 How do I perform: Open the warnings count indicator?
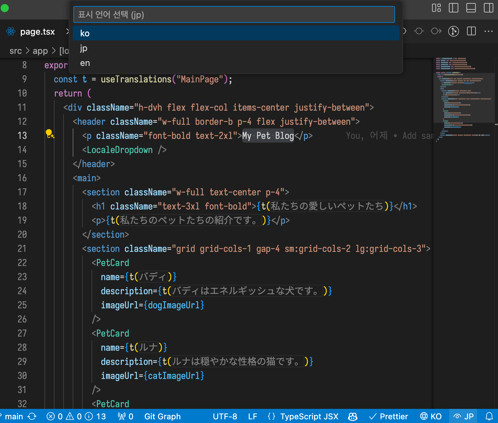click(x=74, y=417)
